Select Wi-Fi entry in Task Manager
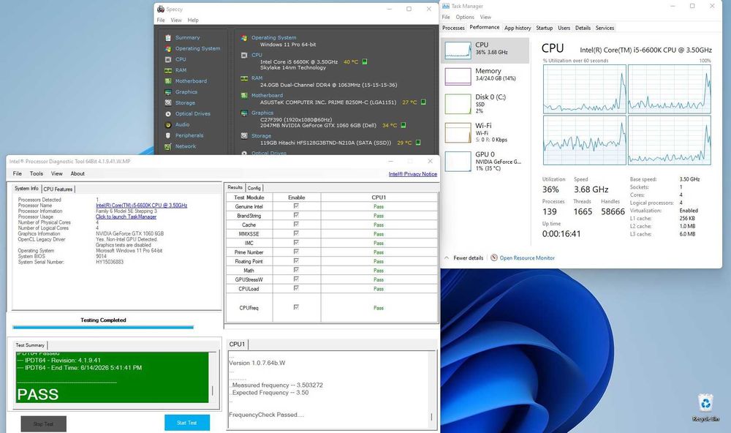Viewport: 731px width, 433px height. pyautogui.click(x=485, y=132)
